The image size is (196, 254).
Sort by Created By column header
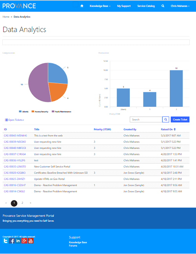[x=130, y=129]
